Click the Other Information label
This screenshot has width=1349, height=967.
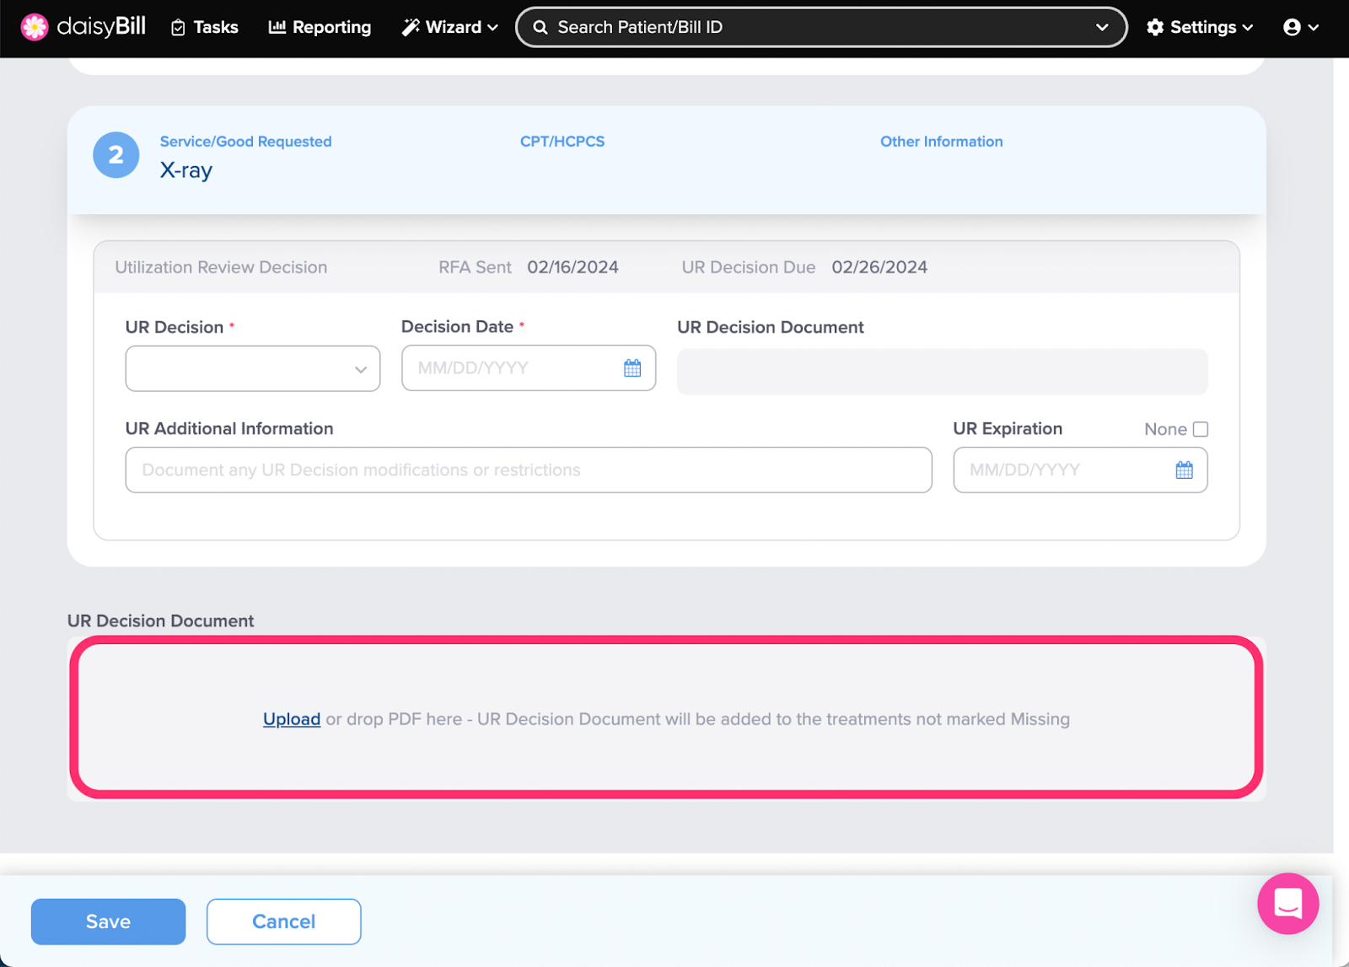tap(942, 142)
